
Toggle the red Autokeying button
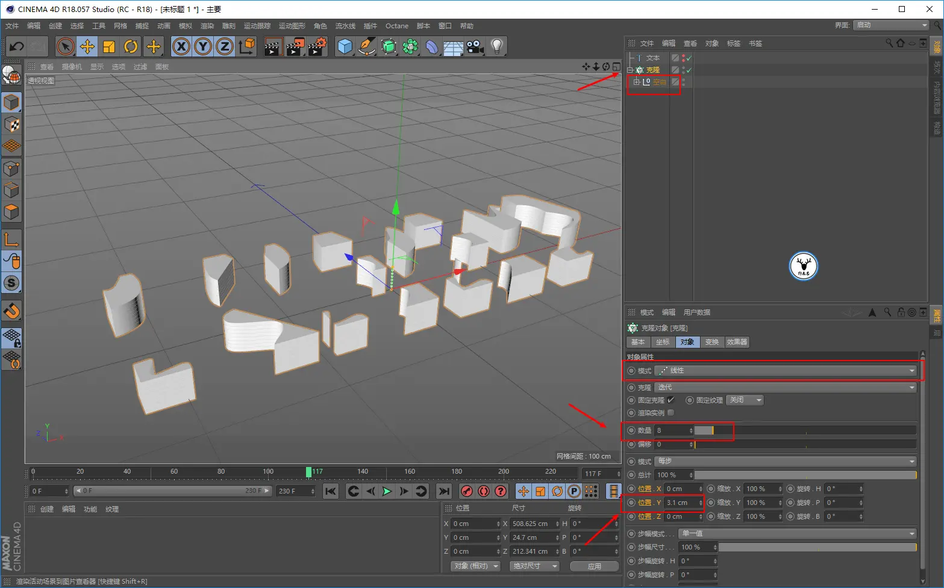(x=484, y=491)
